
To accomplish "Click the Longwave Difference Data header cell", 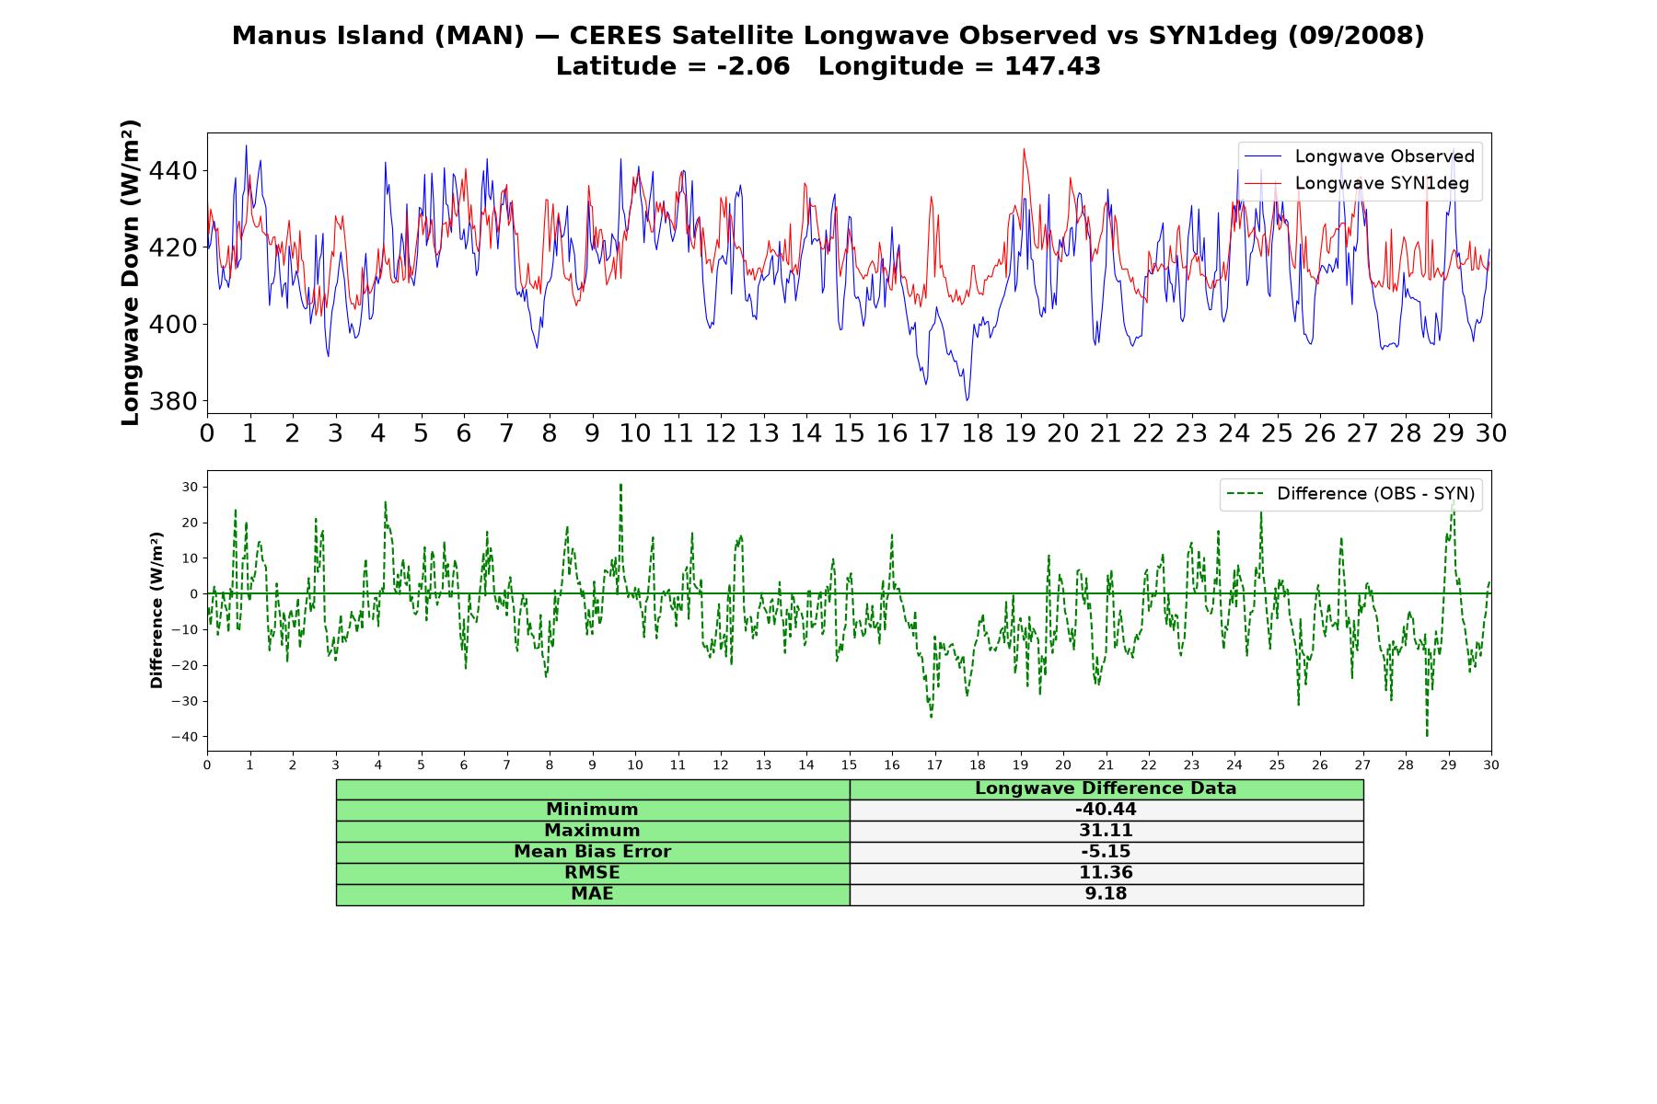I will click(x=1107, y=789).
